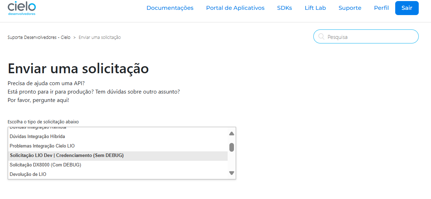Click the text Precisa de ajuda com uma API?
This screenshot has width=431, height=199.
pyautogui.click(x=46, y=83)
